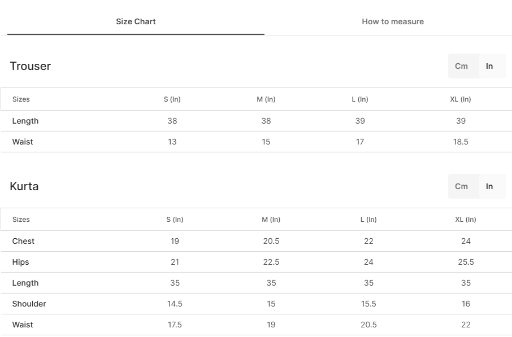Switch Kurta measurements to Cm

pyautogui.click(x=461, y=186)
